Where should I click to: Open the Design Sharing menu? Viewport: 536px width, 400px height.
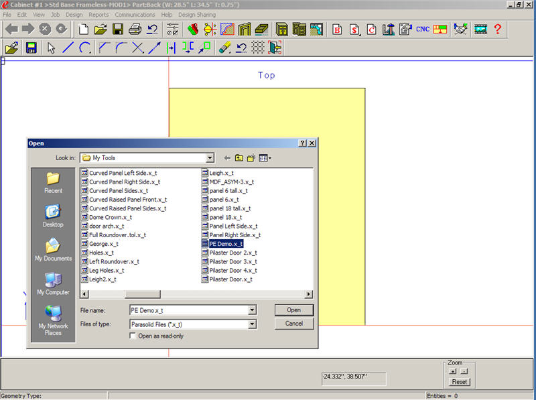197,15
